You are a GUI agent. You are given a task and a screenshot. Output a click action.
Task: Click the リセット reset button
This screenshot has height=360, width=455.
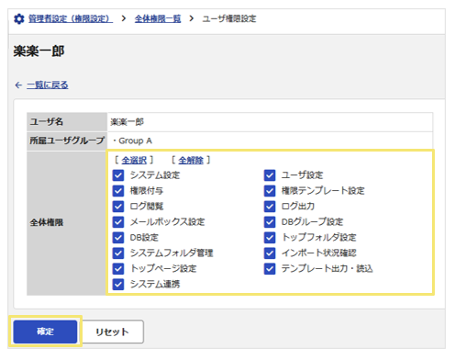coord(112,332)
